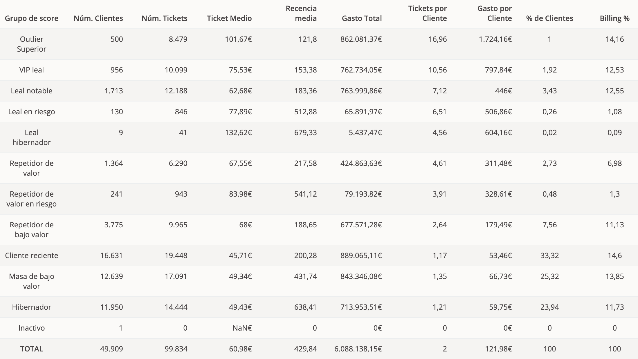The height and width of the screenshot is (359, 638).
Task: Click the Recencia media column header
Action: 301,13
